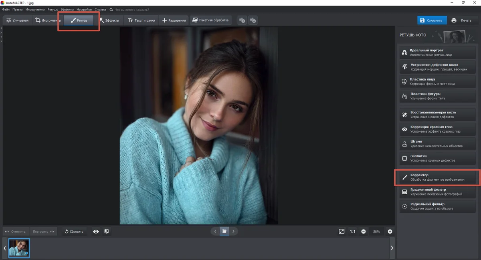
Task: Click the Сбросить reset button
Action: pyautogui.click(x=73, y=232)
